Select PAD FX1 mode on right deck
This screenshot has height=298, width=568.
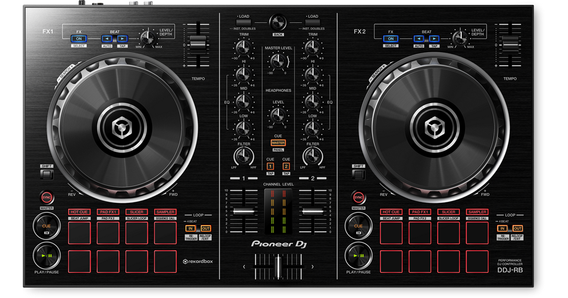coord(420,212)
